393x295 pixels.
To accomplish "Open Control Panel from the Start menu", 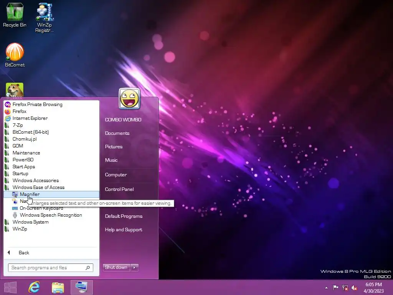I will click(119, 189).
